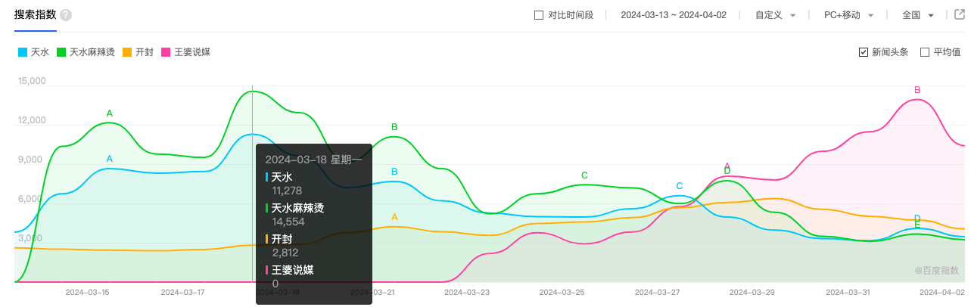Screen dimensions: 971x307
Task: Click the export share icon
Action: click(960, 15)
